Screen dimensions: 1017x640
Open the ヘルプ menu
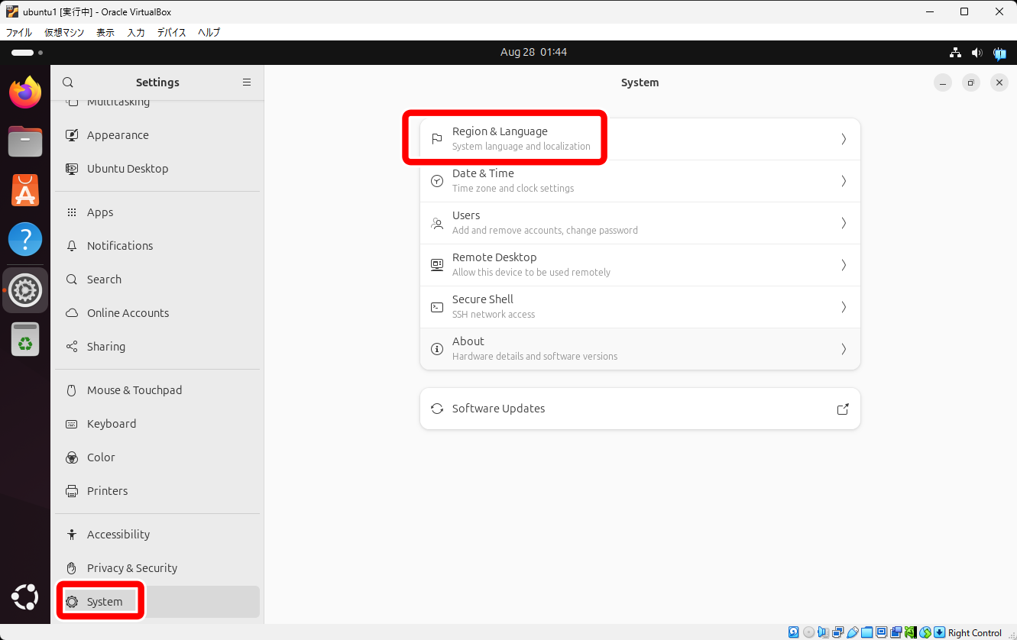[209, 33]
